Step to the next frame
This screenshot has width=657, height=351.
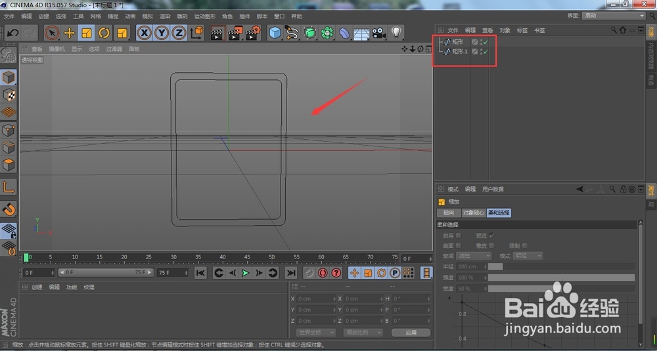point(259,273)
